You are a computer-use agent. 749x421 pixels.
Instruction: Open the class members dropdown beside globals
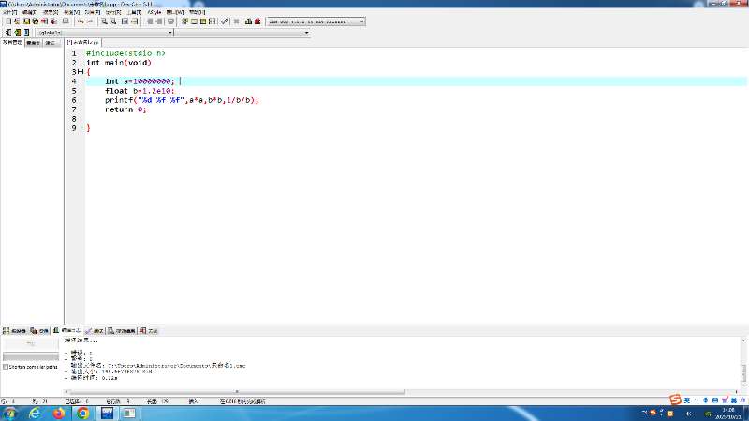pyautogui.click(x=307, y=33)
